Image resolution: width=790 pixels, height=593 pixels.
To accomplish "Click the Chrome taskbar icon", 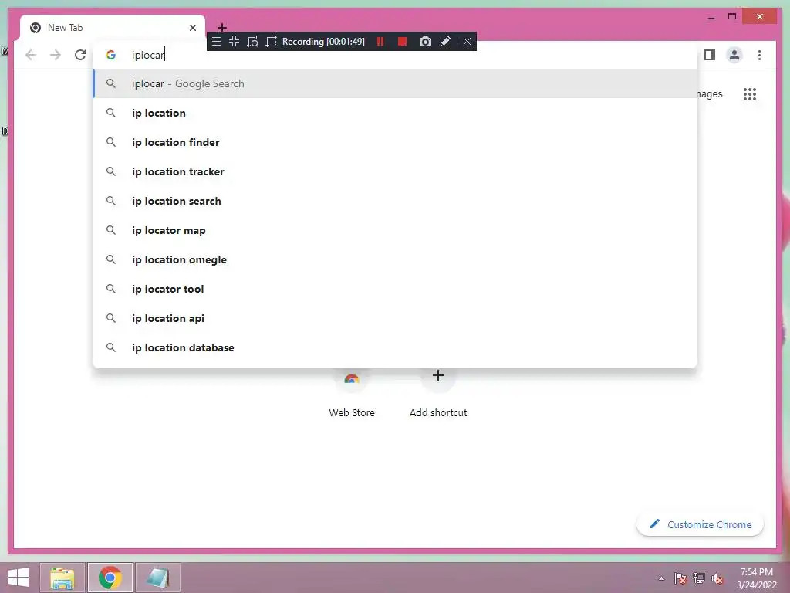I will 110,578.
